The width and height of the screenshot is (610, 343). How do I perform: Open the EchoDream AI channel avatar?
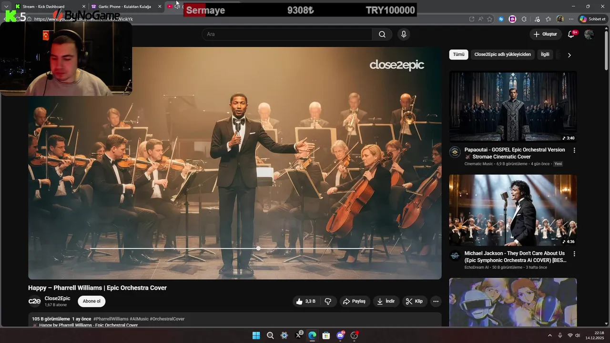click(x=455, y=256)
